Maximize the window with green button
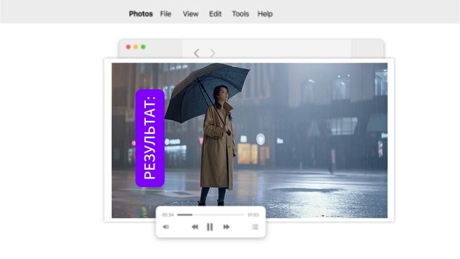460x259 pixels. pyautogui.click(x=143, y=47)
